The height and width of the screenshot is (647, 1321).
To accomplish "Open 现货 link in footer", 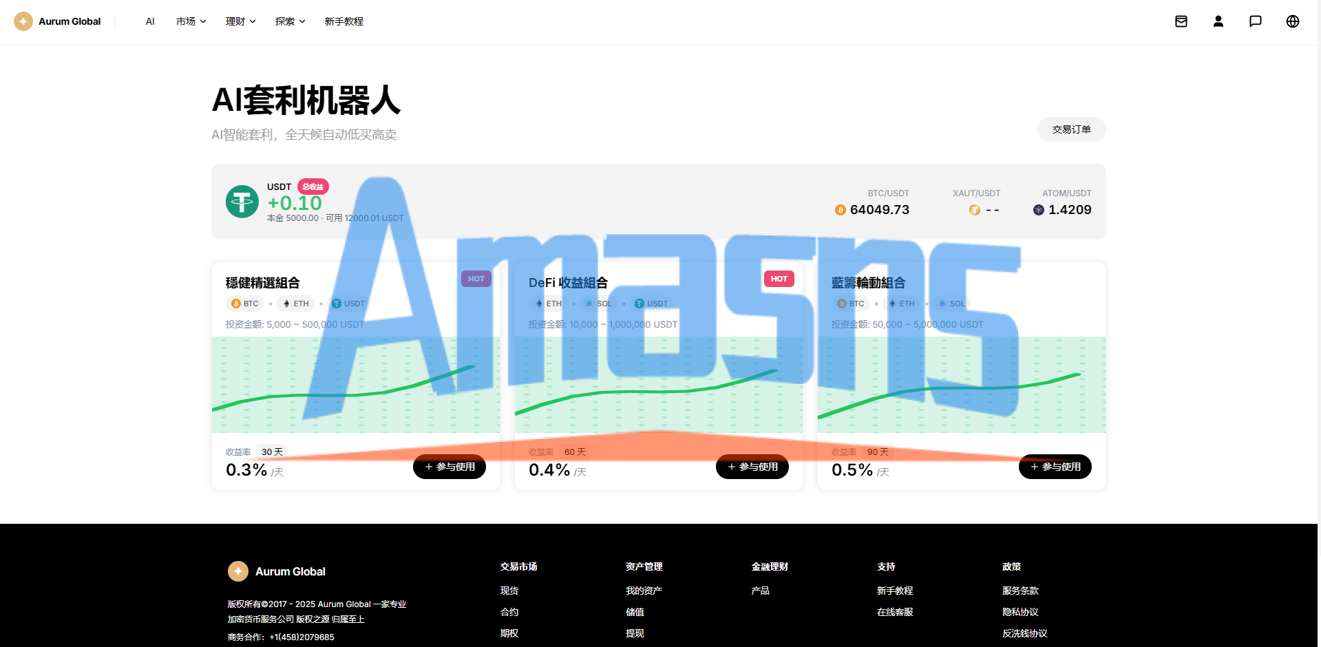I will tap(509, 591).
